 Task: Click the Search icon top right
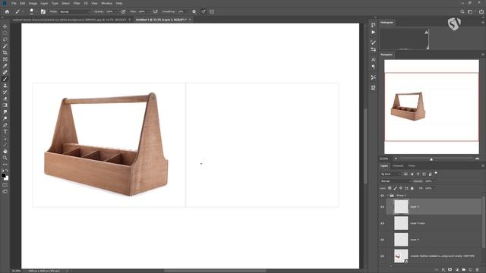(x=462, y=12)
